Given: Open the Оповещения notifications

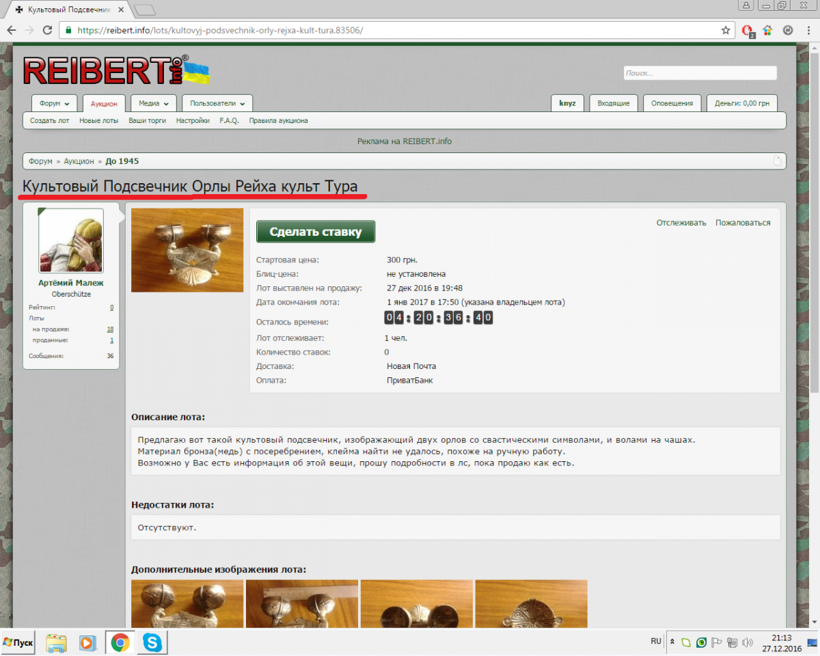Looking at the screenshot, I should (672, 103).
